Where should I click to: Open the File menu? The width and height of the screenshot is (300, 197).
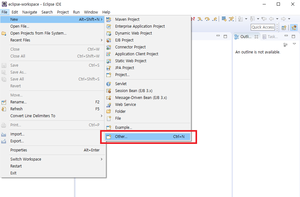[x=4, y=12]
